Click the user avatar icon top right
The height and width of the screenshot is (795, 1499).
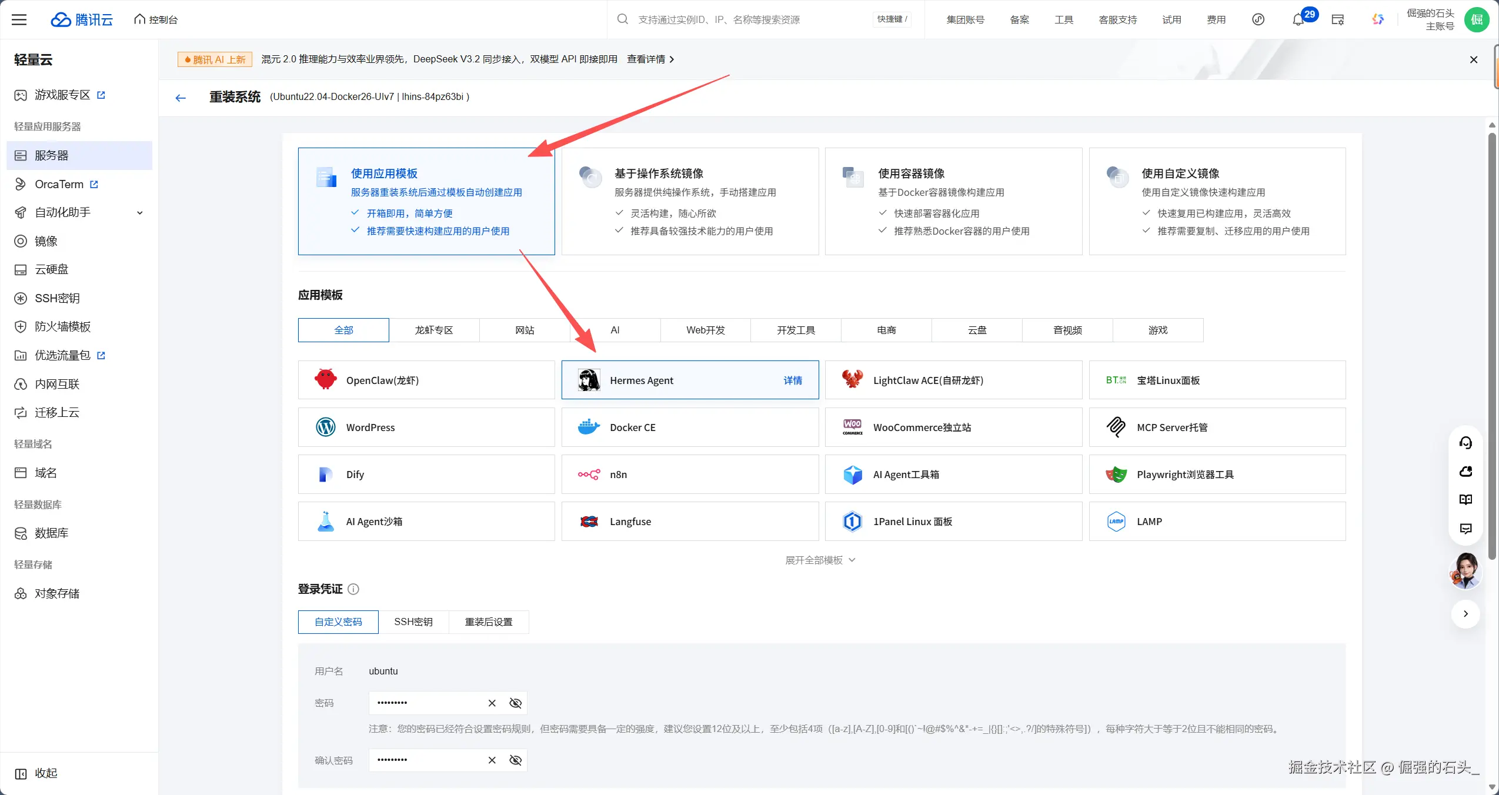[x=1476, y=19]
